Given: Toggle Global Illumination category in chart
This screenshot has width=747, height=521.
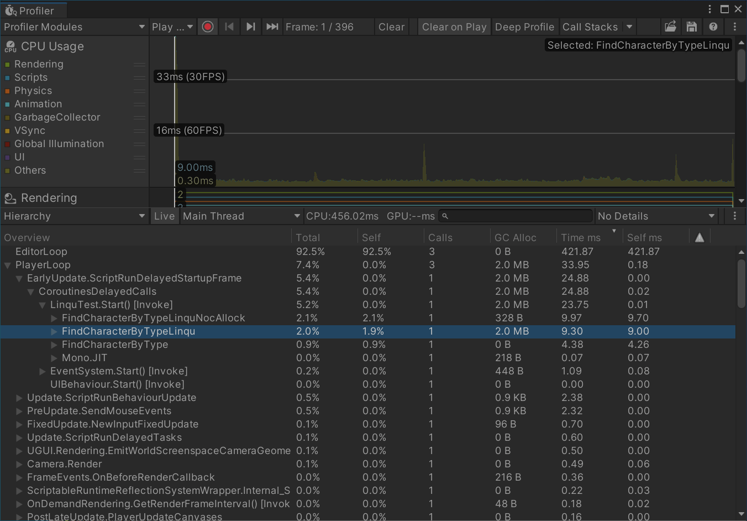Looking at the screenshot, I should (7, 144).
